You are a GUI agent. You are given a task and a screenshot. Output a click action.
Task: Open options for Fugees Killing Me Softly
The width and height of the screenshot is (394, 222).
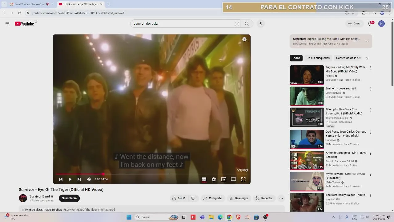click(371, 68)
